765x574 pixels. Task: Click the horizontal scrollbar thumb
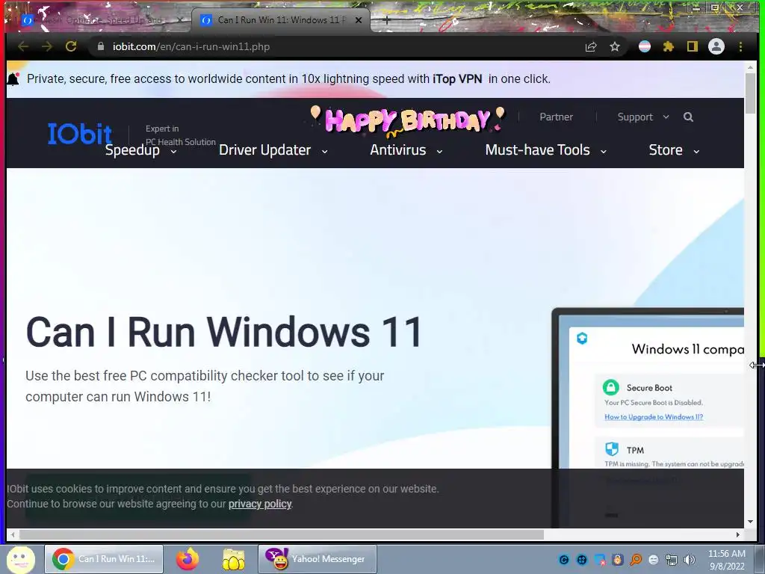point(281,534)
